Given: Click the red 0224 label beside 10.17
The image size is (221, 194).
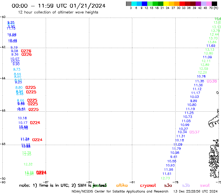Looking at the screenshot, I should [35, 123].
